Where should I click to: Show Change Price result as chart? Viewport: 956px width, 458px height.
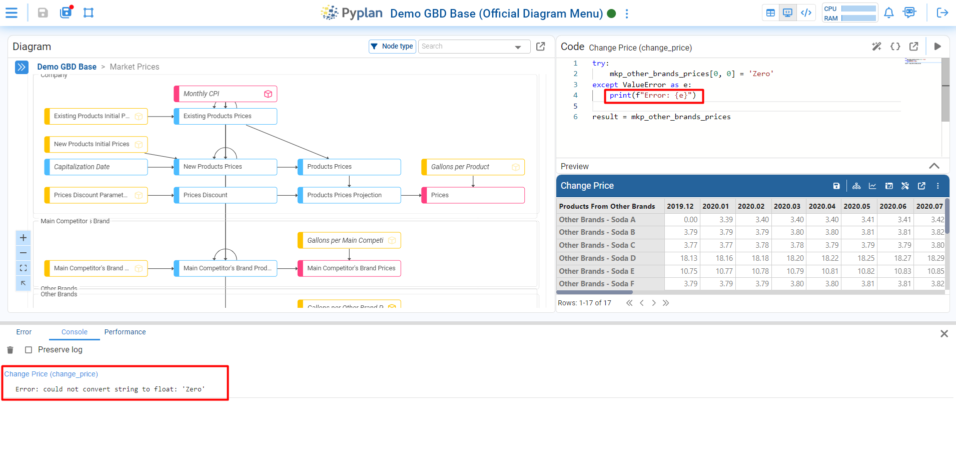click(872, 186)
